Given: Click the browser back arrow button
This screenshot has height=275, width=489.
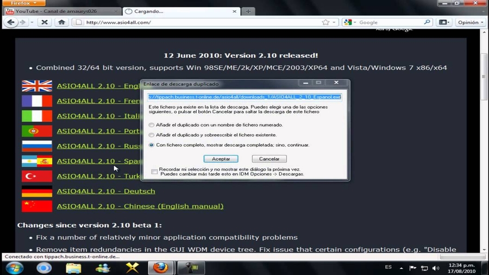Looking at the screenshot, I should click(10, 22).
